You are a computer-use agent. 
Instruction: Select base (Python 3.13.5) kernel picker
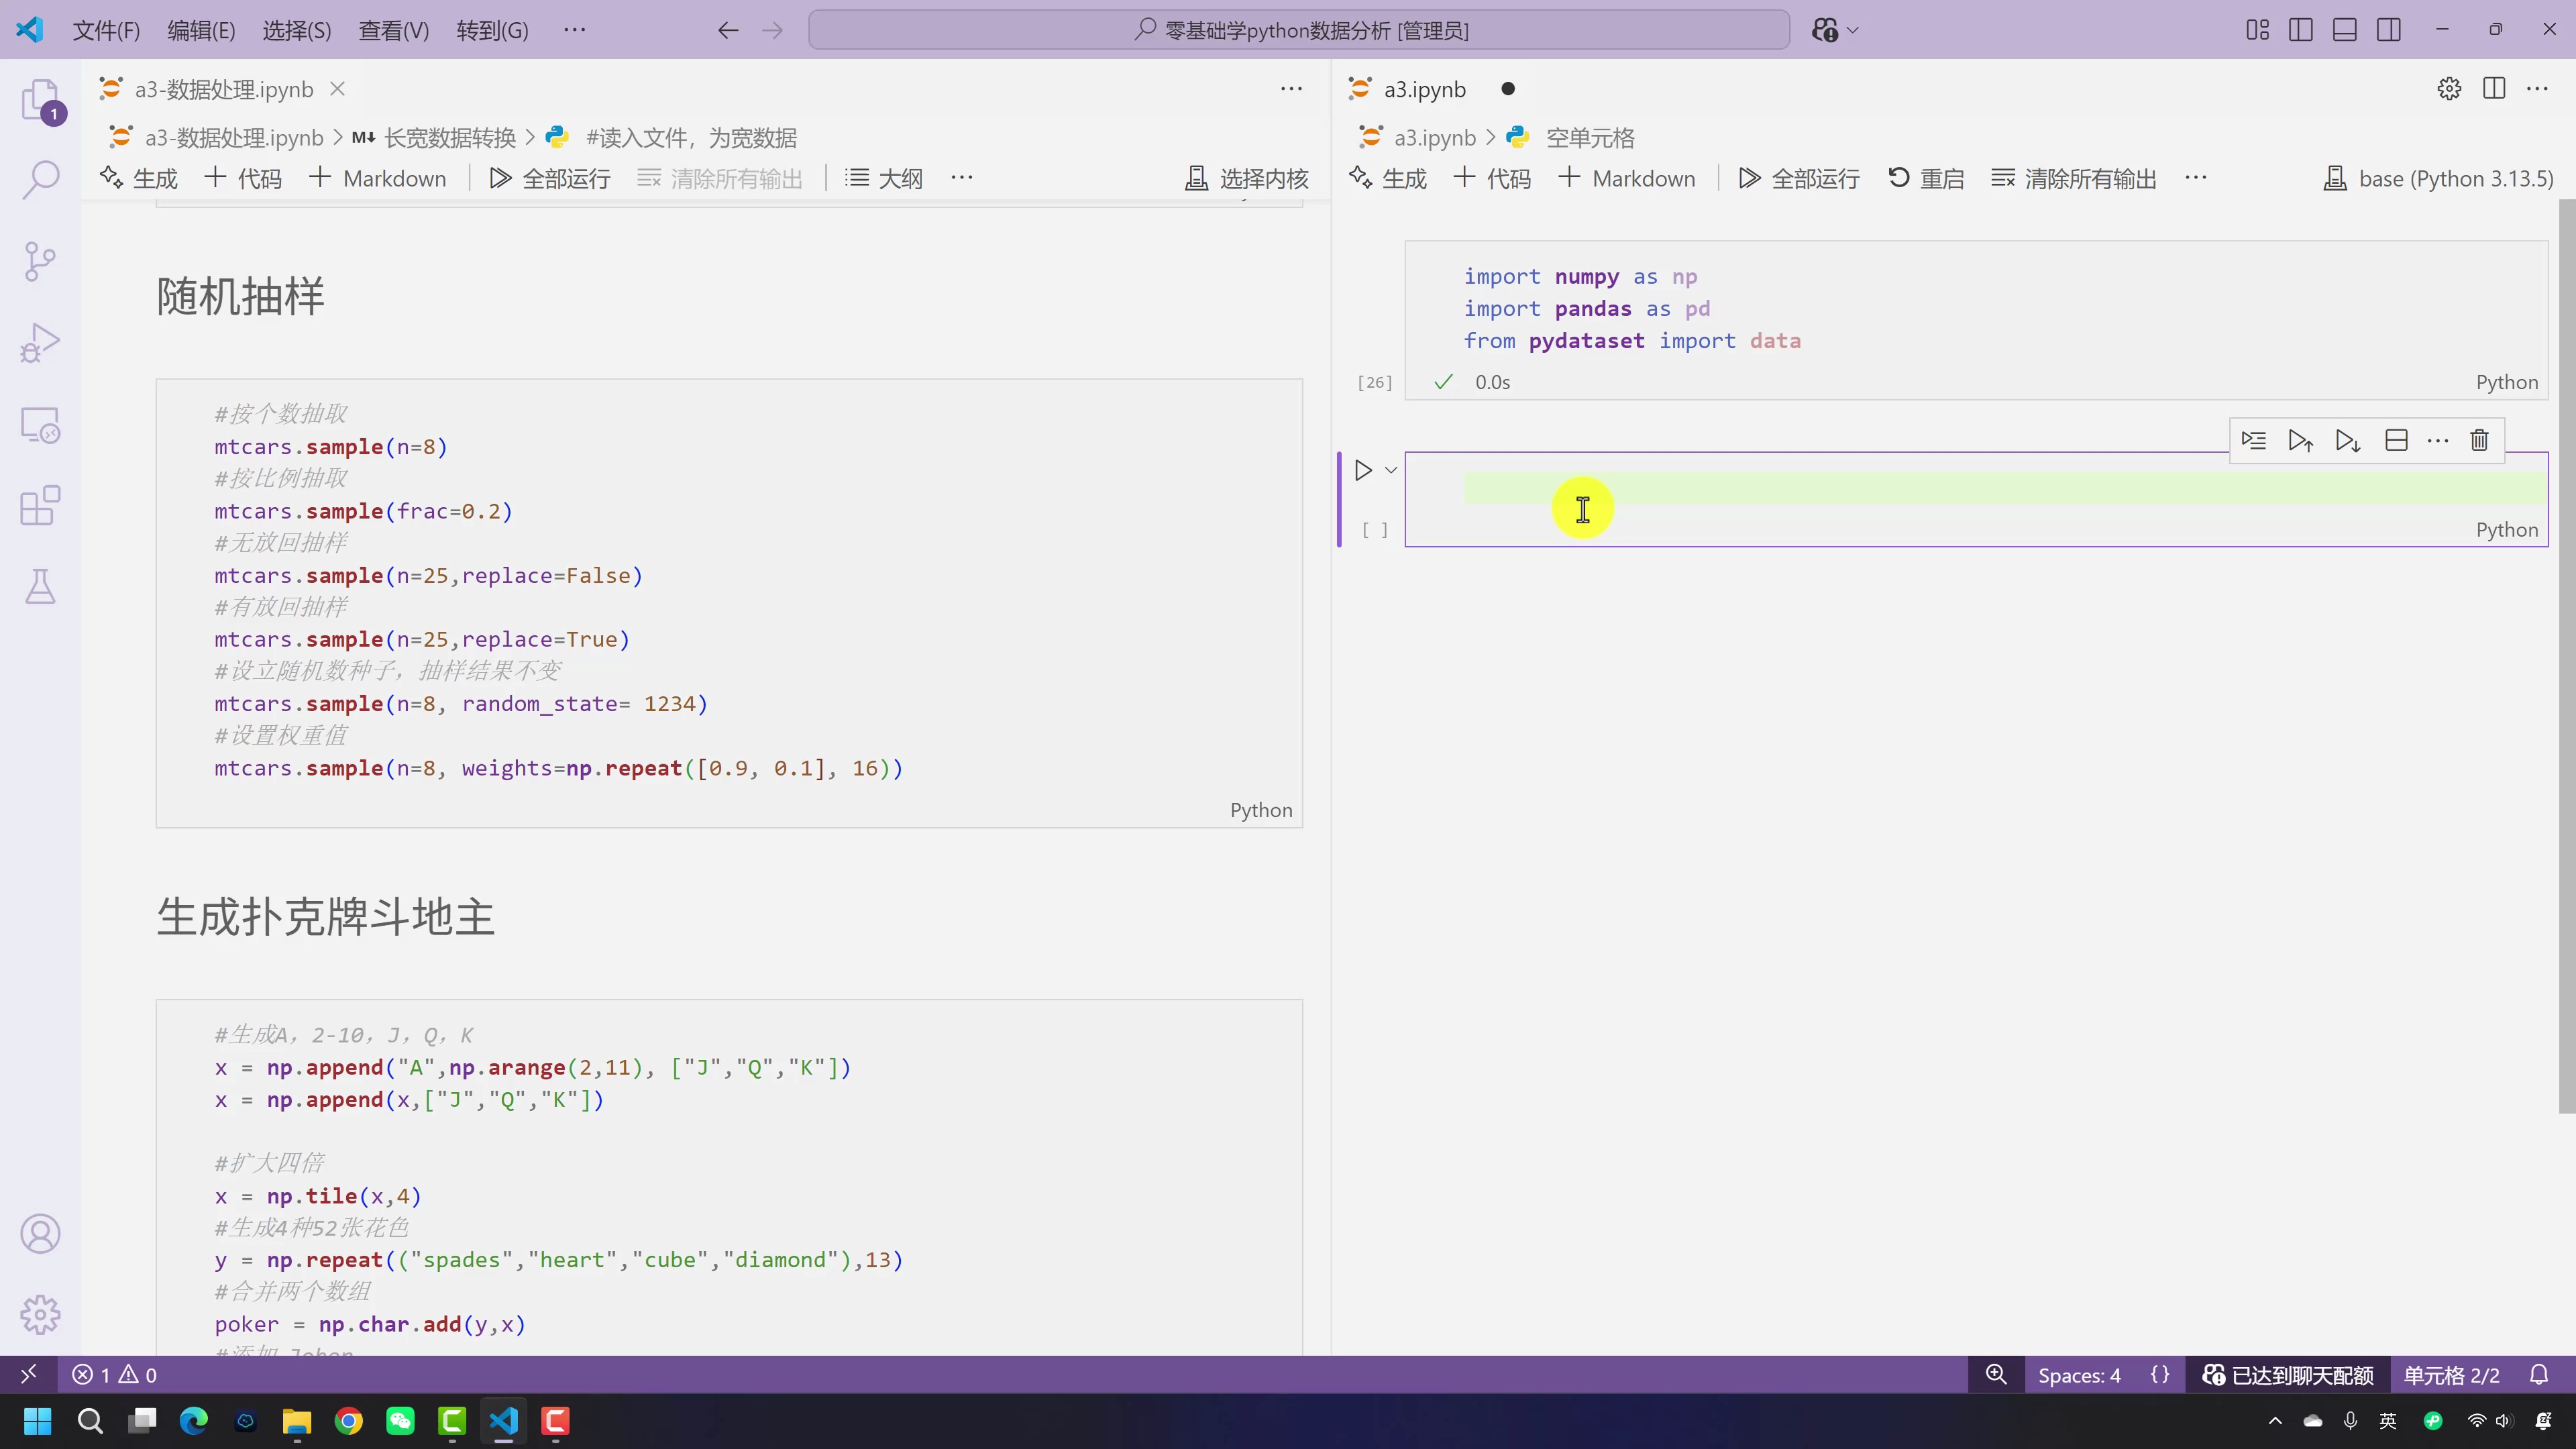[2438, 179]
